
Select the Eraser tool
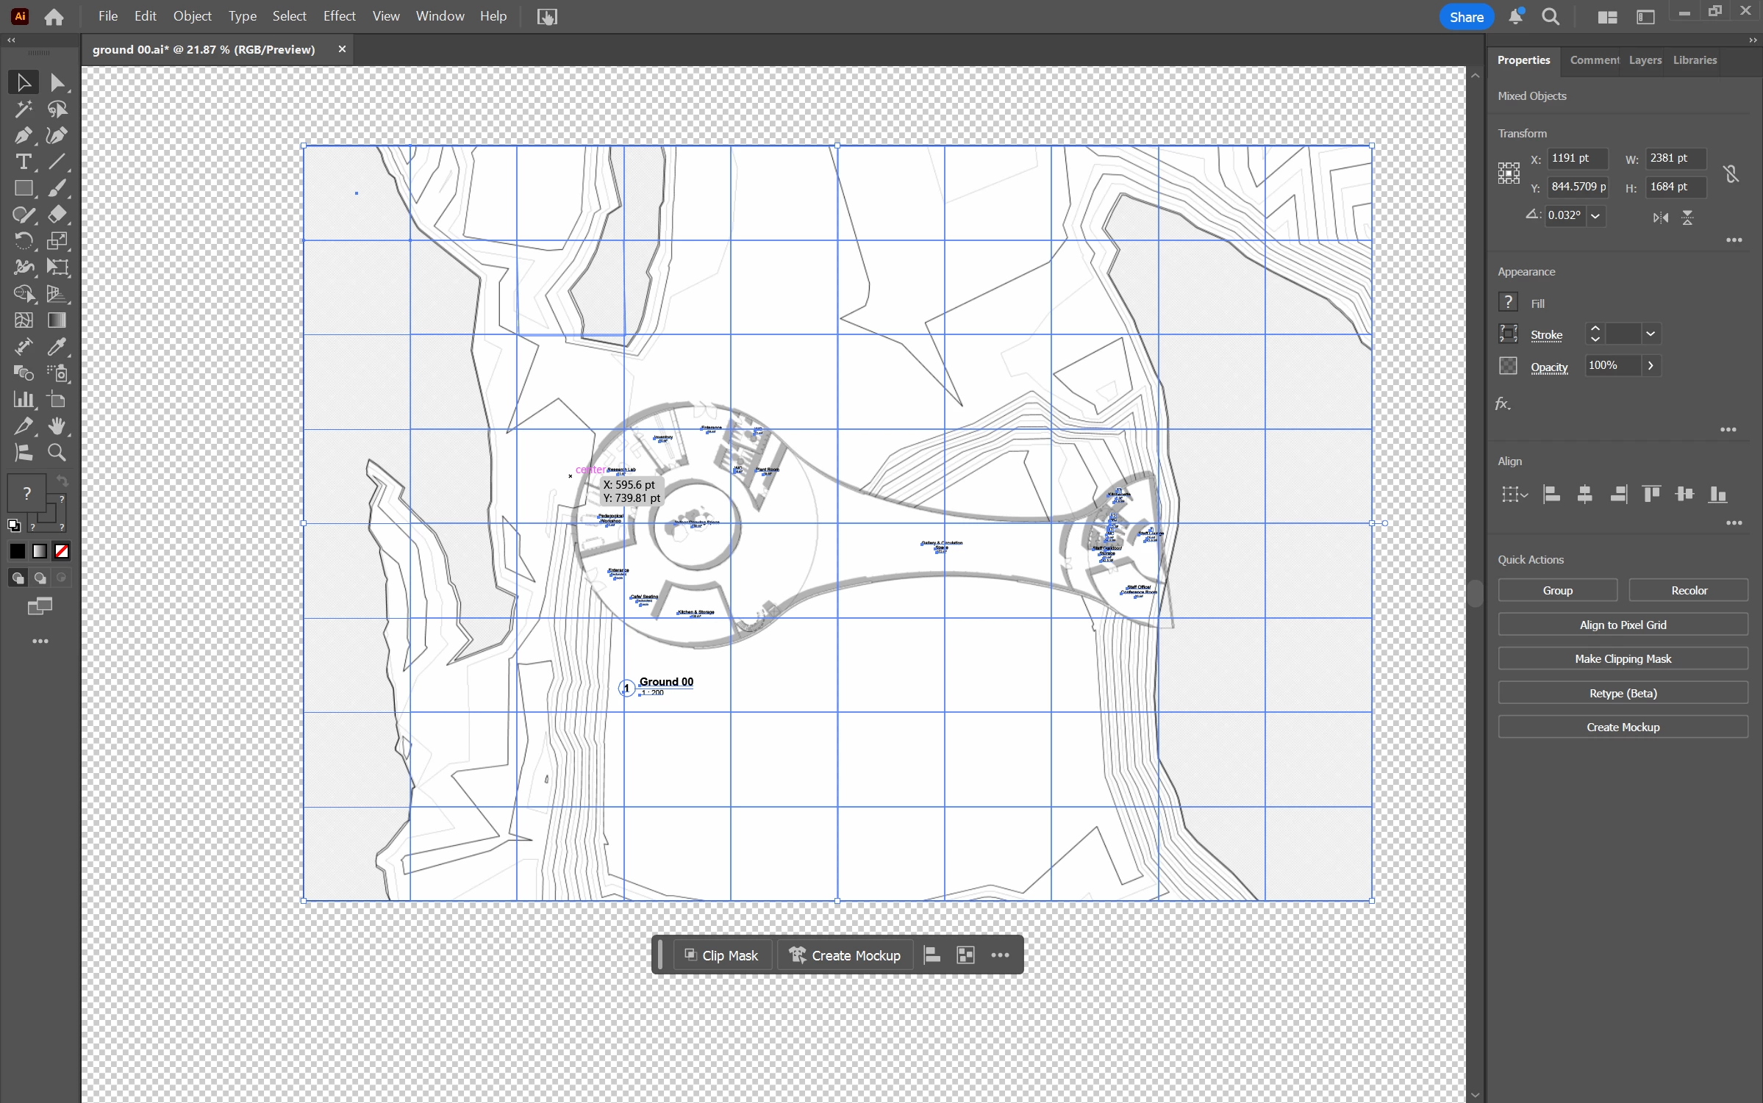point(57,215)
